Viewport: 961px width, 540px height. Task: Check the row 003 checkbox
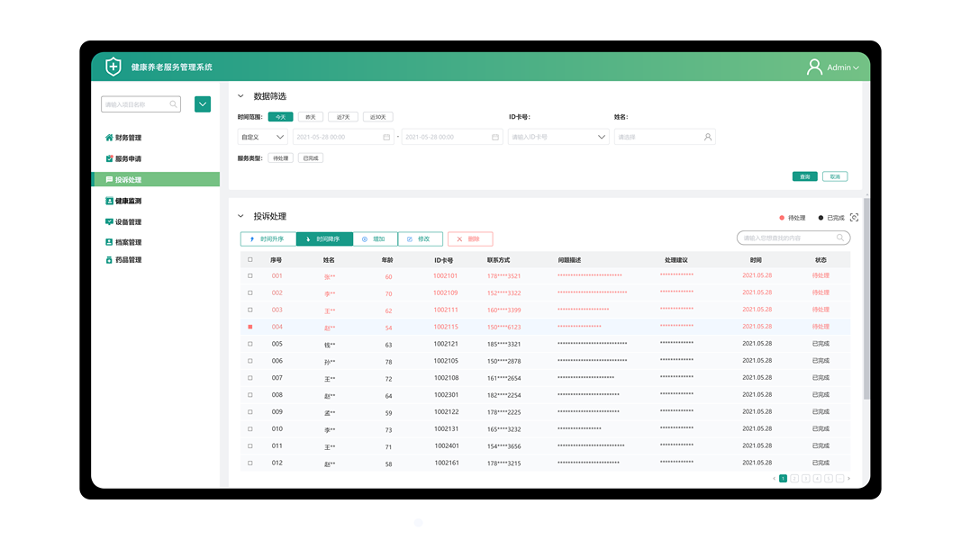[x=250, y=310]
